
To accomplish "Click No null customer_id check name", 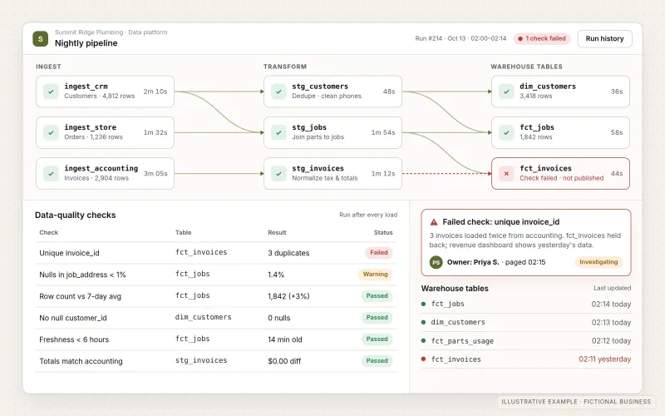I will pos(73,318).
